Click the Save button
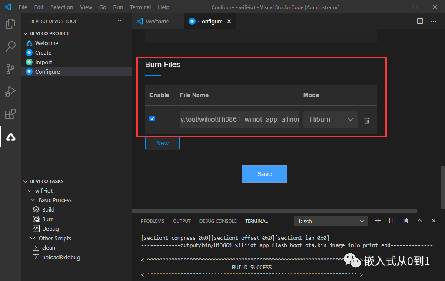445x281 pixels. [x=265, y=174]
